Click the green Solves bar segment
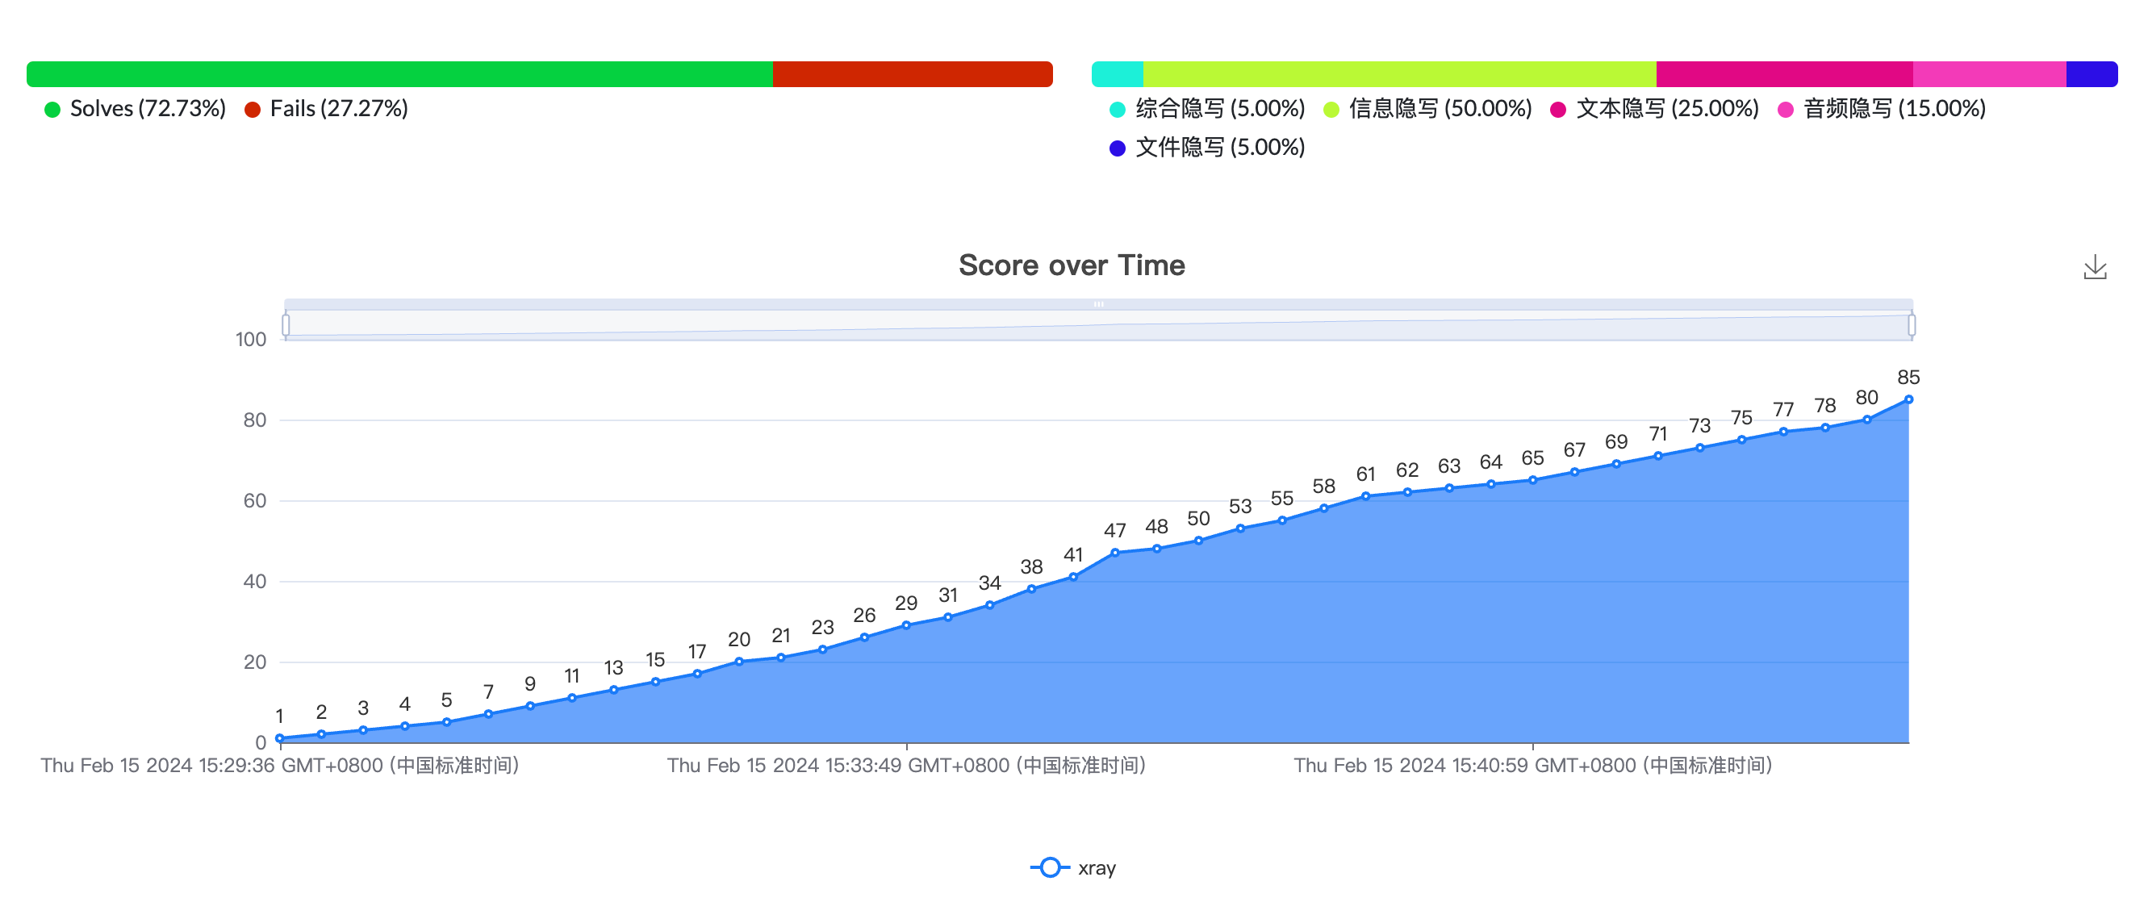This screenshot has width=2148, height=923. [400, 74]
